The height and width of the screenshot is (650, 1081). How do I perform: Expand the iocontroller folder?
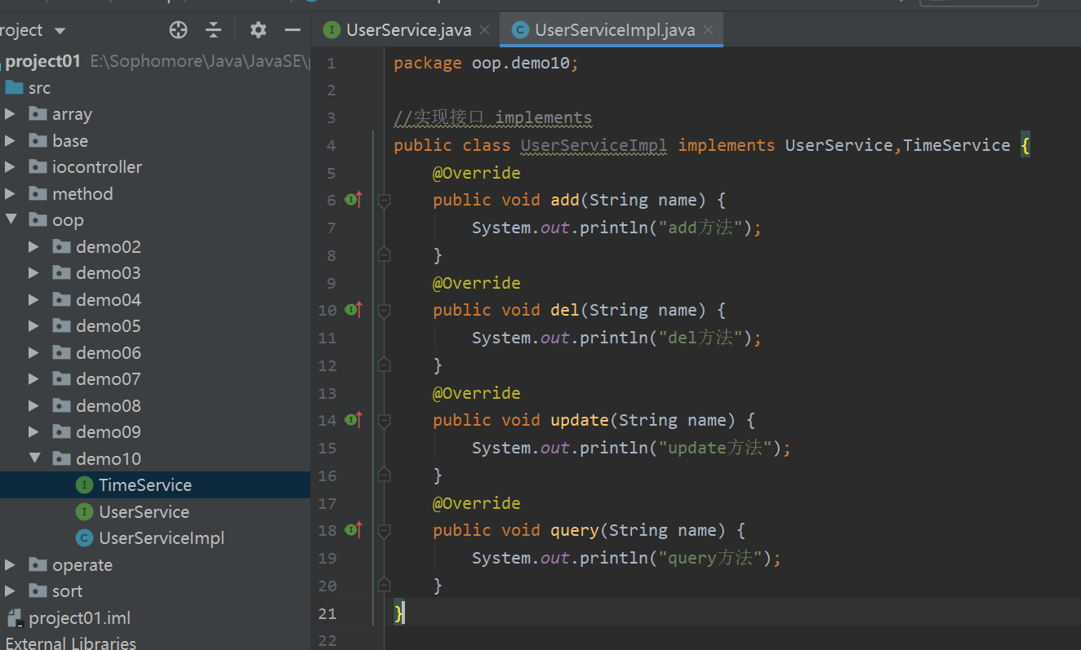[x=10, y=167]
